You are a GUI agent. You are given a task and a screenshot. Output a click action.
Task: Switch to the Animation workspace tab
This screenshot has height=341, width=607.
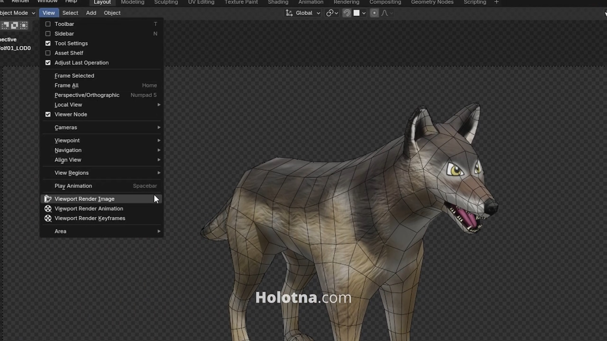tap(311, 2)
